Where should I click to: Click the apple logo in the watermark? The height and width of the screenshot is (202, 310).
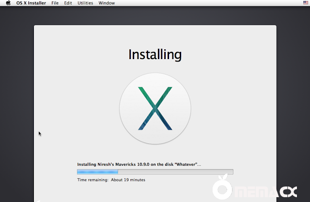click(x=222, y=189)
